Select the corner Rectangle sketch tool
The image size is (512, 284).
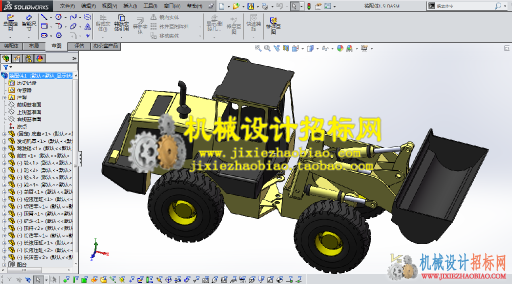pos(44,26)
